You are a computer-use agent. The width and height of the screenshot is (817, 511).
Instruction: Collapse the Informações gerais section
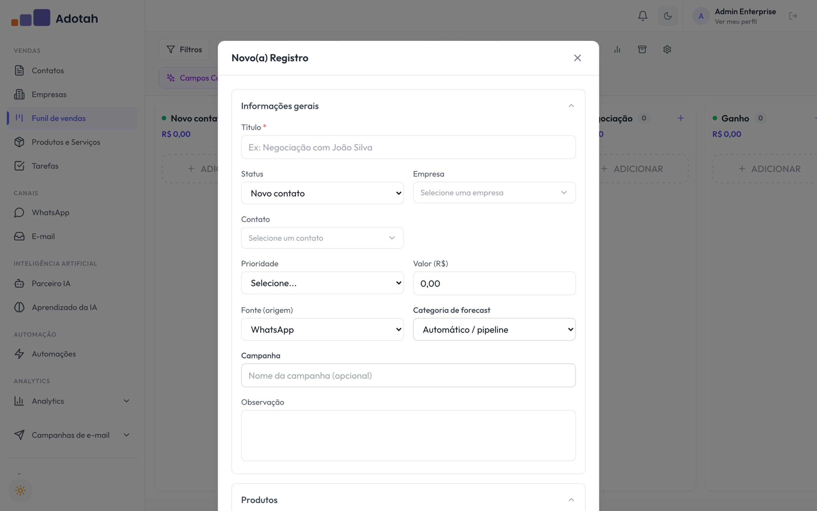[x=571, y=106]
